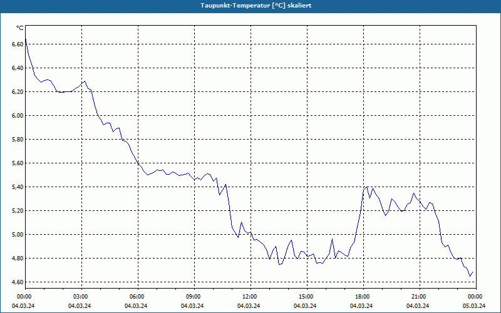Select the 12:00 time label

click(x=250, y=297)
